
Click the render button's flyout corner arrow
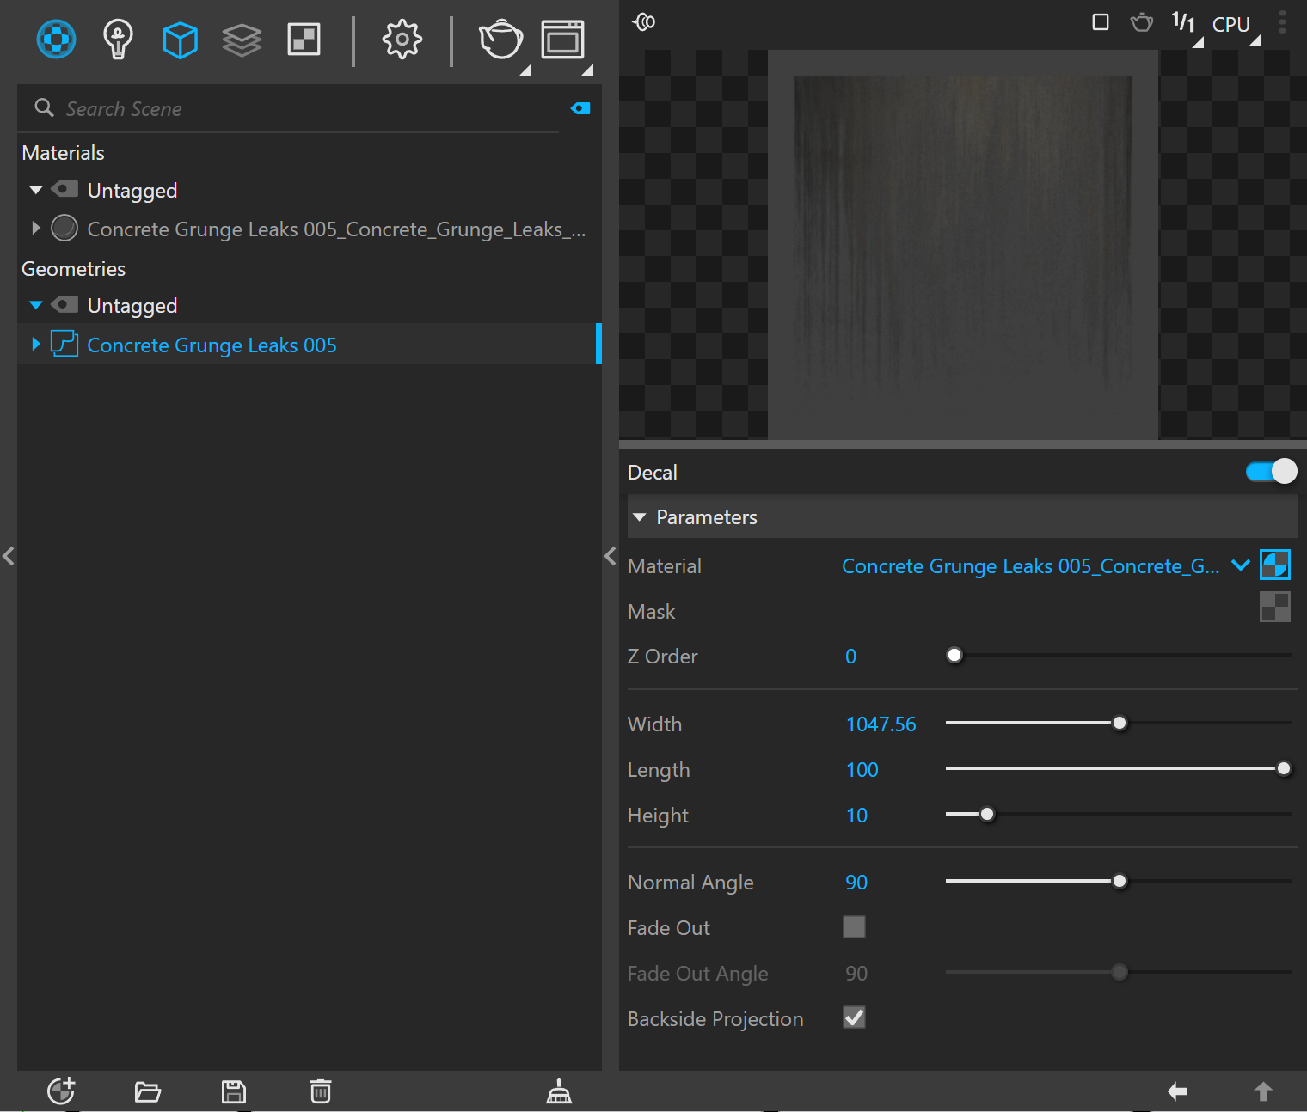pos(526,70)
